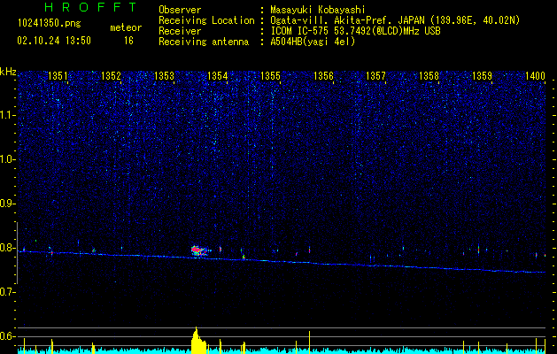
Task: Click the kHz axis unit label
Action: [x=8, y=72]
